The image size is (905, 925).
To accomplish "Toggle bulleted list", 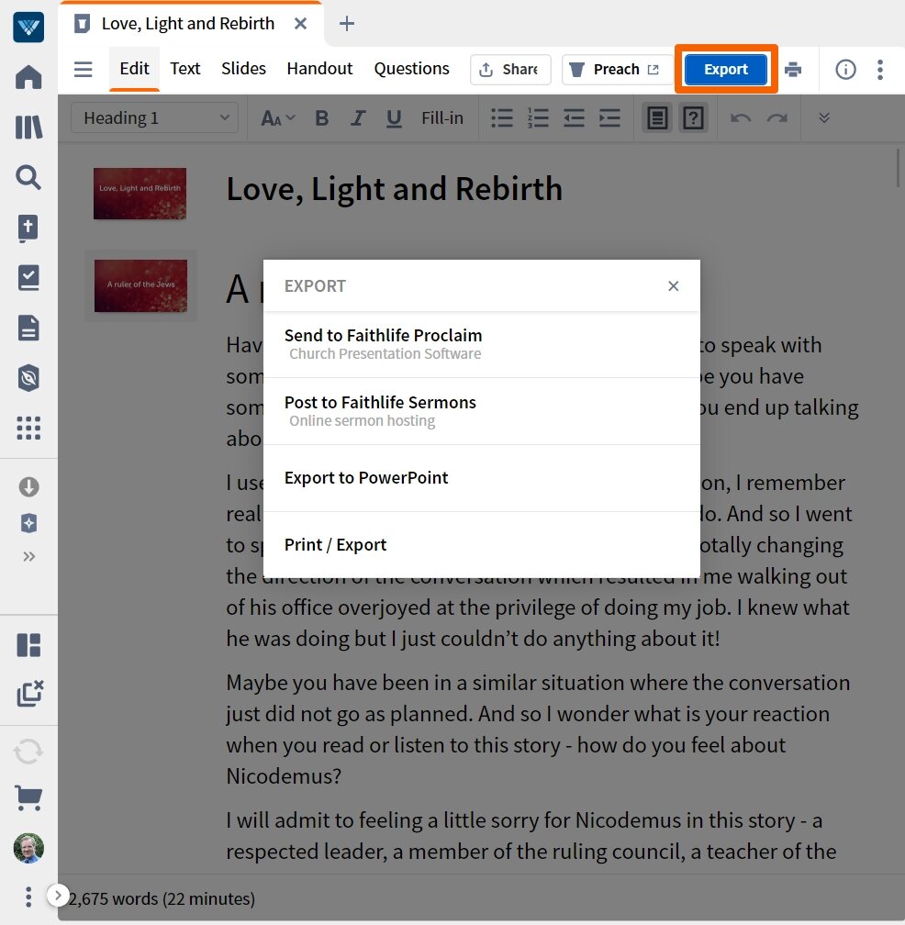I will click(x=502, y=118).
